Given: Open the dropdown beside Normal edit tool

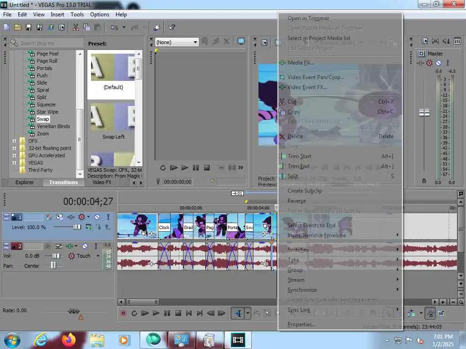Looking at the screenshot, I should tap(248, 313).
